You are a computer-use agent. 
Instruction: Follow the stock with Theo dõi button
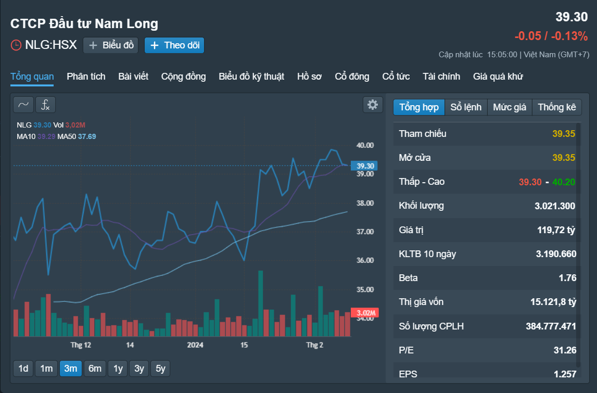(x=174, y=45)
